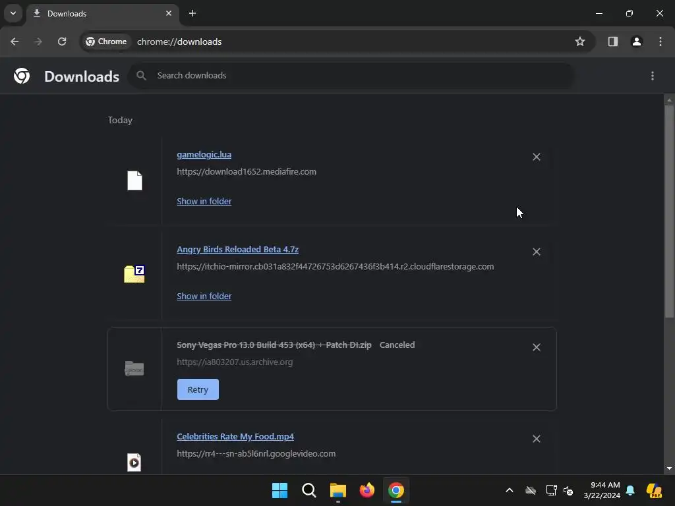Click the Sony Vegas Pro zip file icon

click(134, 369)
